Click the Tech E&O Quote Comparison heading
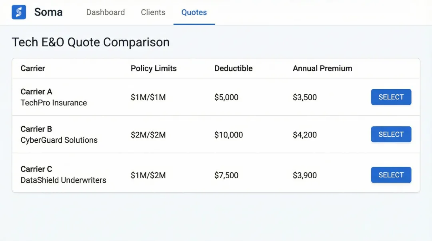432x241 pixels. pyautogui.click(x=90, y=42)
